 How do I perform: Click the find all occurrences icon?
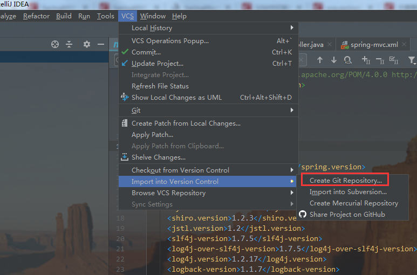pyautogui.click(x=347, y=60)
